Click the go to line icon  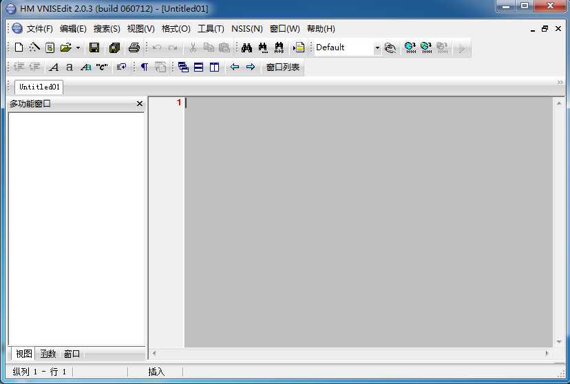point(299,47)
